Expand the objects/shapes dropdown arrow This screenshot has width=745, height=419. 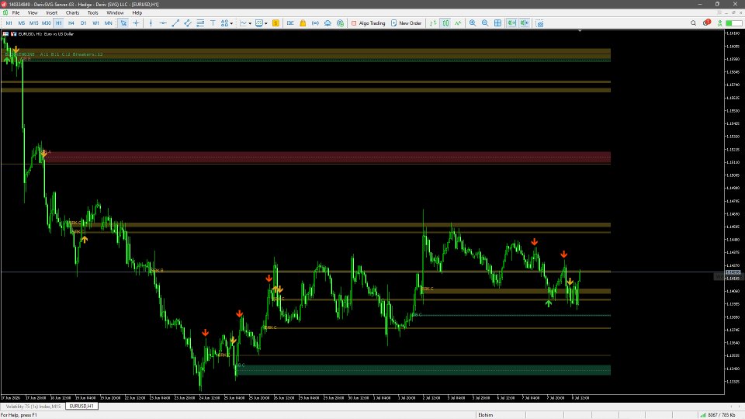tap(231, 23)
